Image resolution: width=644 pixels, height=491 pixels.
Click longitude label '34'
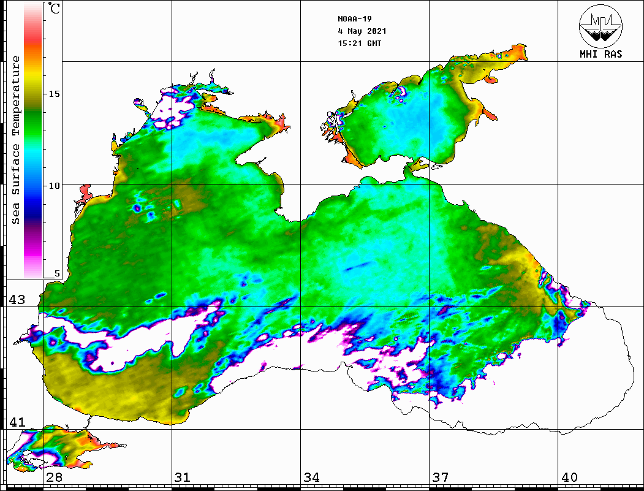click(x=312, y=478)
